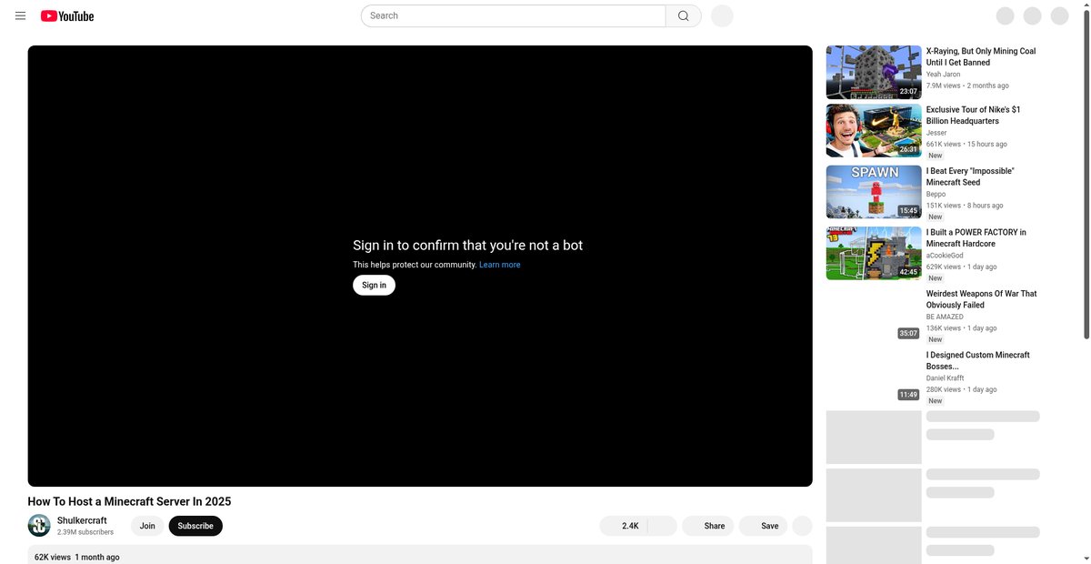
Task: Open the guide hamburger menu
Action: 21,15
